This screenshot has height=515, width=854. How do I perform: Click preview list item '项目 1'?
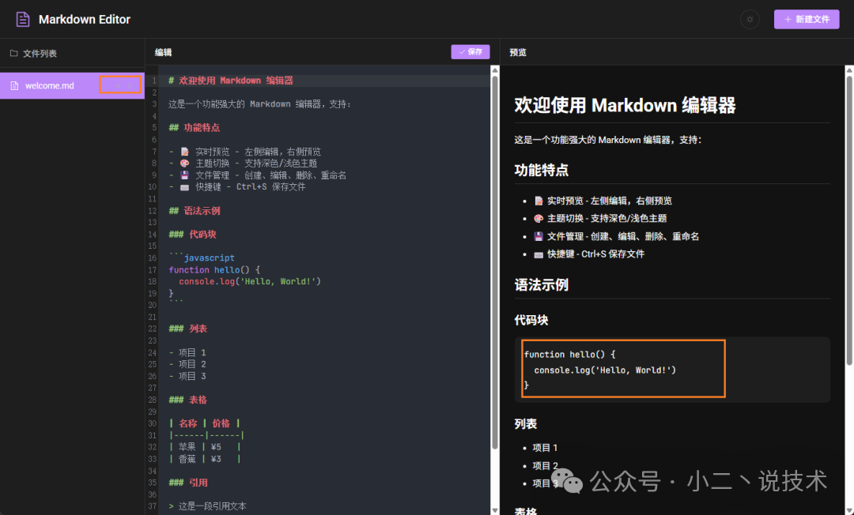pyautogui.click(x=545, y=448)
